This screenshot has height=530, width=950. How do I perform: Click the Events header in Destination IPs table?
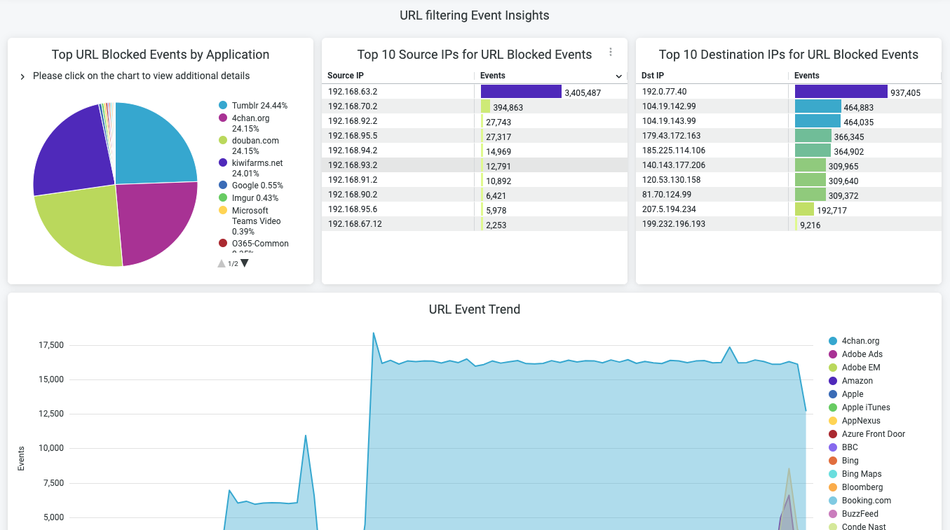(x=807, y=76)
